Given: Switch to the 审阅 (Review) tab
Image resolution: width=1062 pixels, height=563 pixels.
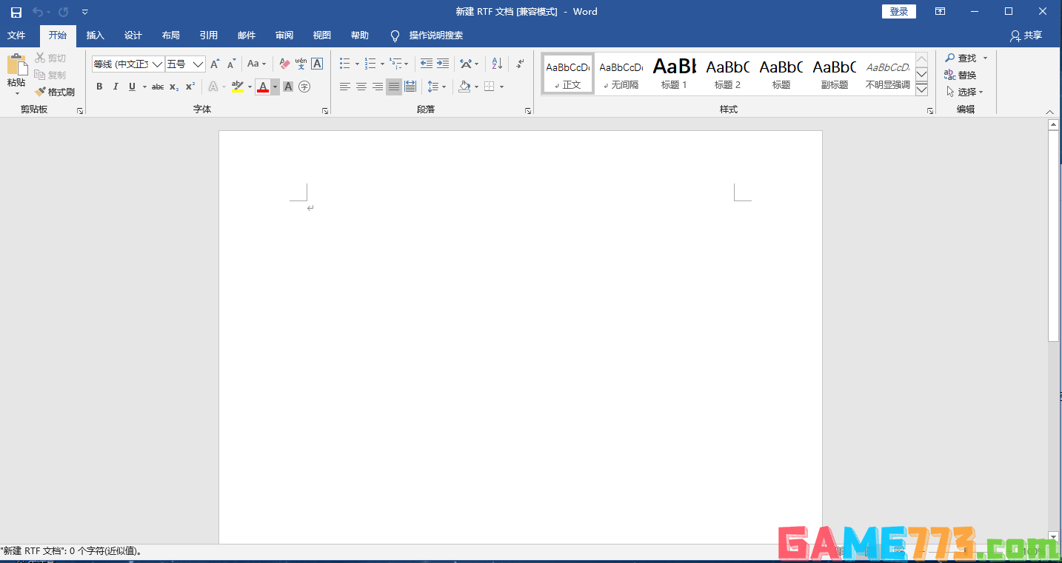Looking at the screenshot, I should [x=284, y=36].
